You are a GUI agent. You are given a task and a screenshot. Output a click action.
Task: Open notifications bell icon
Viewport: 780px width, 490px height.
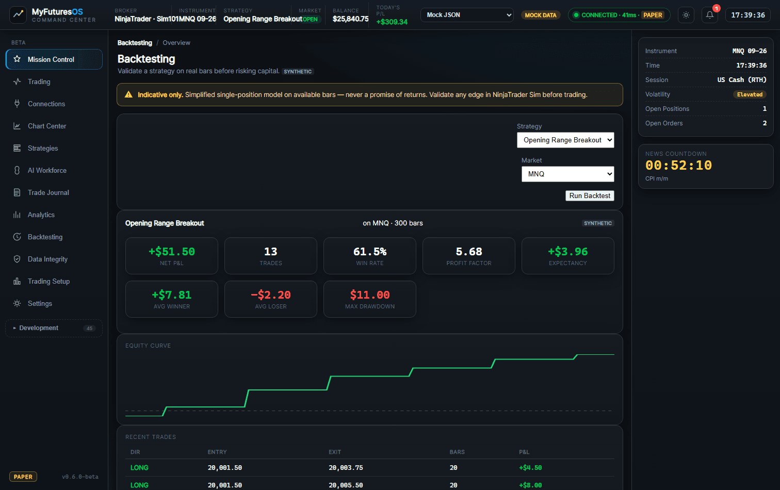pyautogui.click(x=710, y=15)
